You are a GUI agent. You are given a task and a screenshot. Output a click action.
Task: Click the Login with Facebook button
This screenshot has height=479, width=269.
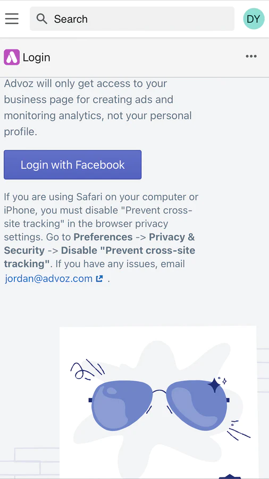pyautogui.click(x=73, y=164)
